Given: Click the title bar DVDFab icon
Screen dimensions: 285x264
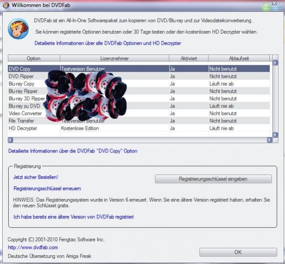Looking at the screenshot, I should [5, 5].
